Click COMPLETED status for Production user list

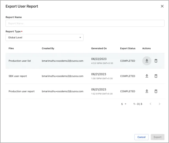pyautogui.click(x=128, y=61)
